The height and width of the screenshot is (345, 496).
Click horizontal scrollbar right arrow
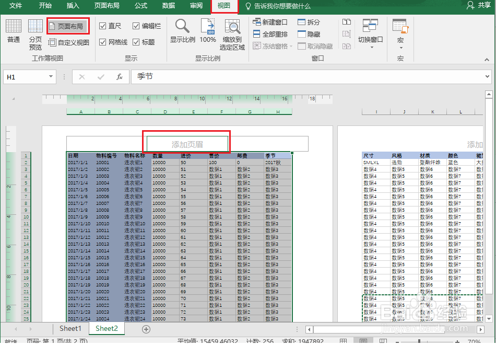coord(480,329)
